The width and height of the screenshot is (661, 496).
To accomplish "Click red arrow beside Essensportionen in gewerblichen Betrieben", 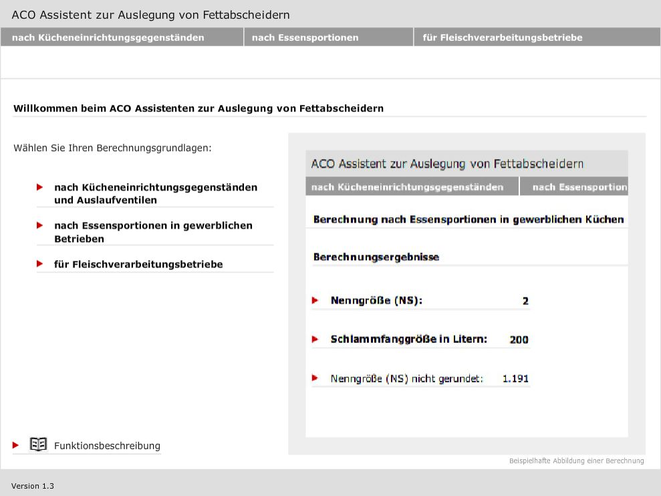I will (x=39, y=226).
